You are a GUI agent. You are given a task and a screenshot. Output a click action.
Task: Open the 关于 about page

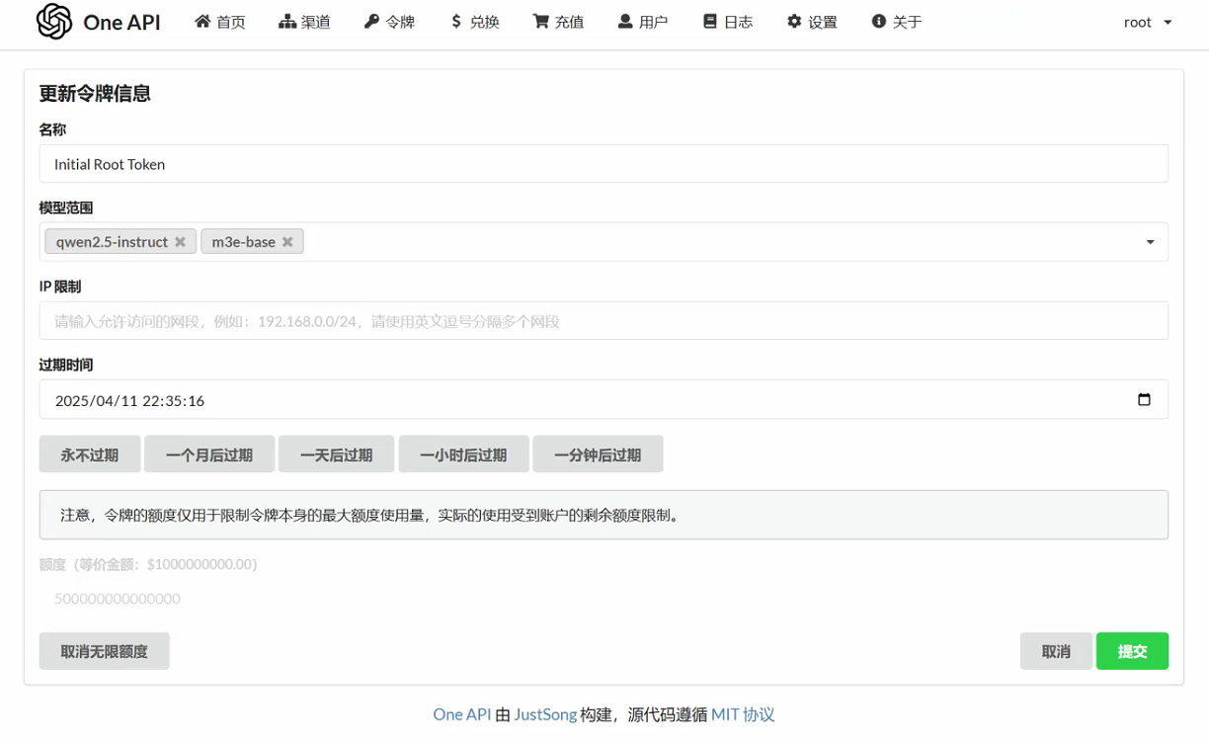[897, 22]
